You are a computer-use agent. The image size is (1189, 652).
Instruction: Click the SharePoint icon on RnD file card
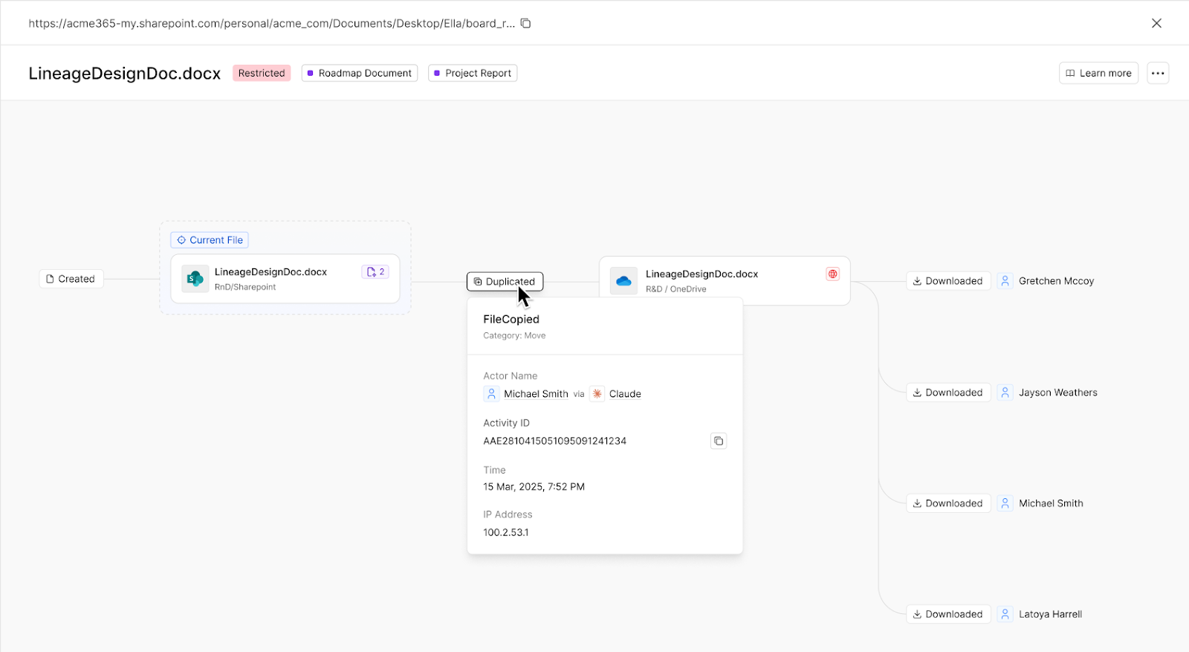tap(195, 279)
